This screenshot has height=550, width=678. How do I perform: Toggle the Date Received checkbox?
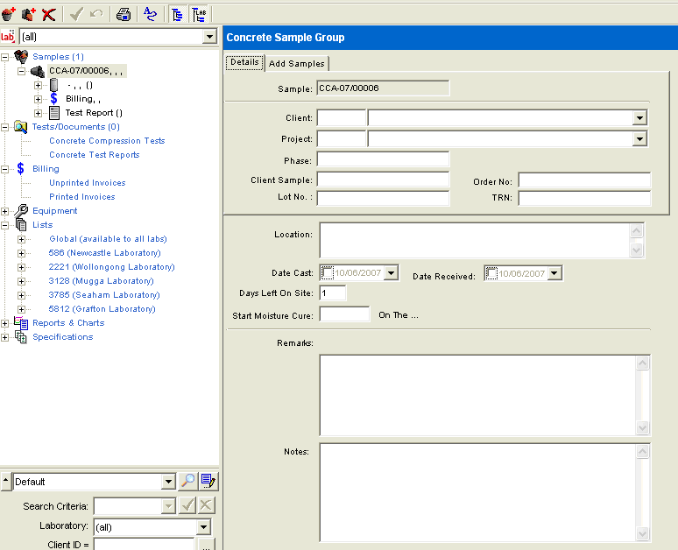pos(491,274)
